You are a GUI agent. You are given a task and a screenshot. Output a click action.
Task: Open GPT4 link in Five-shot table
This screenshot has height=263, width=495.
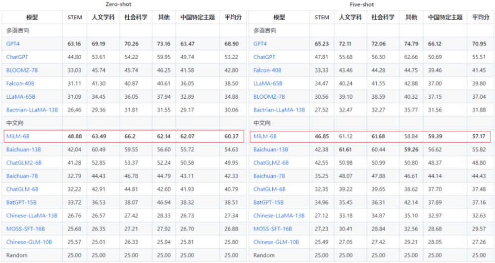point(260,44)
